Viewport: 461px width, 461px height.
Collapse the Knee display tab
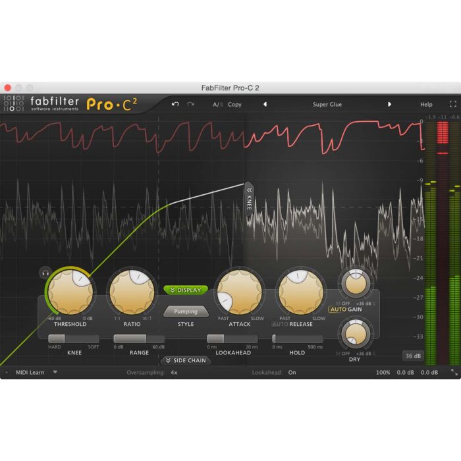pos(249,199)
